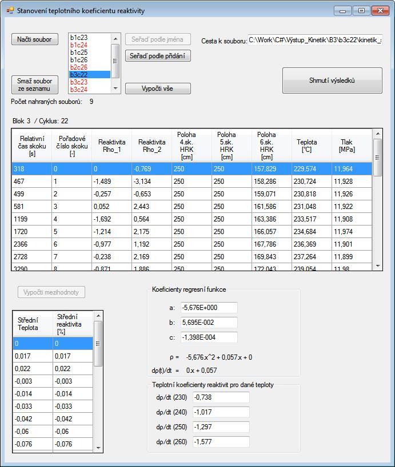Select table row with time 318
Image resolution: width=395 pixels, height=467 pixels.
click(x=192, y=169)
